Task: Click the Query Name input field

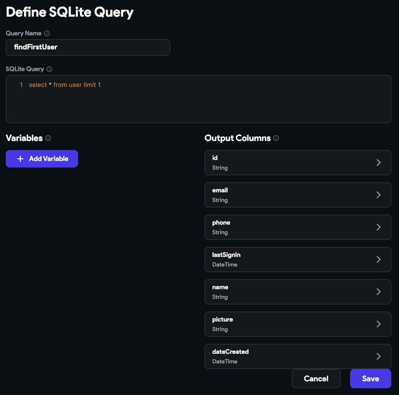Action: point(88,47)
